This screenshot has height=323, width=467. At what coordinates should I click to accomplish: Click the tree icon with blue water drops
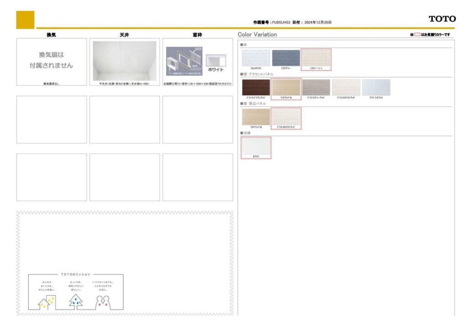76,301
